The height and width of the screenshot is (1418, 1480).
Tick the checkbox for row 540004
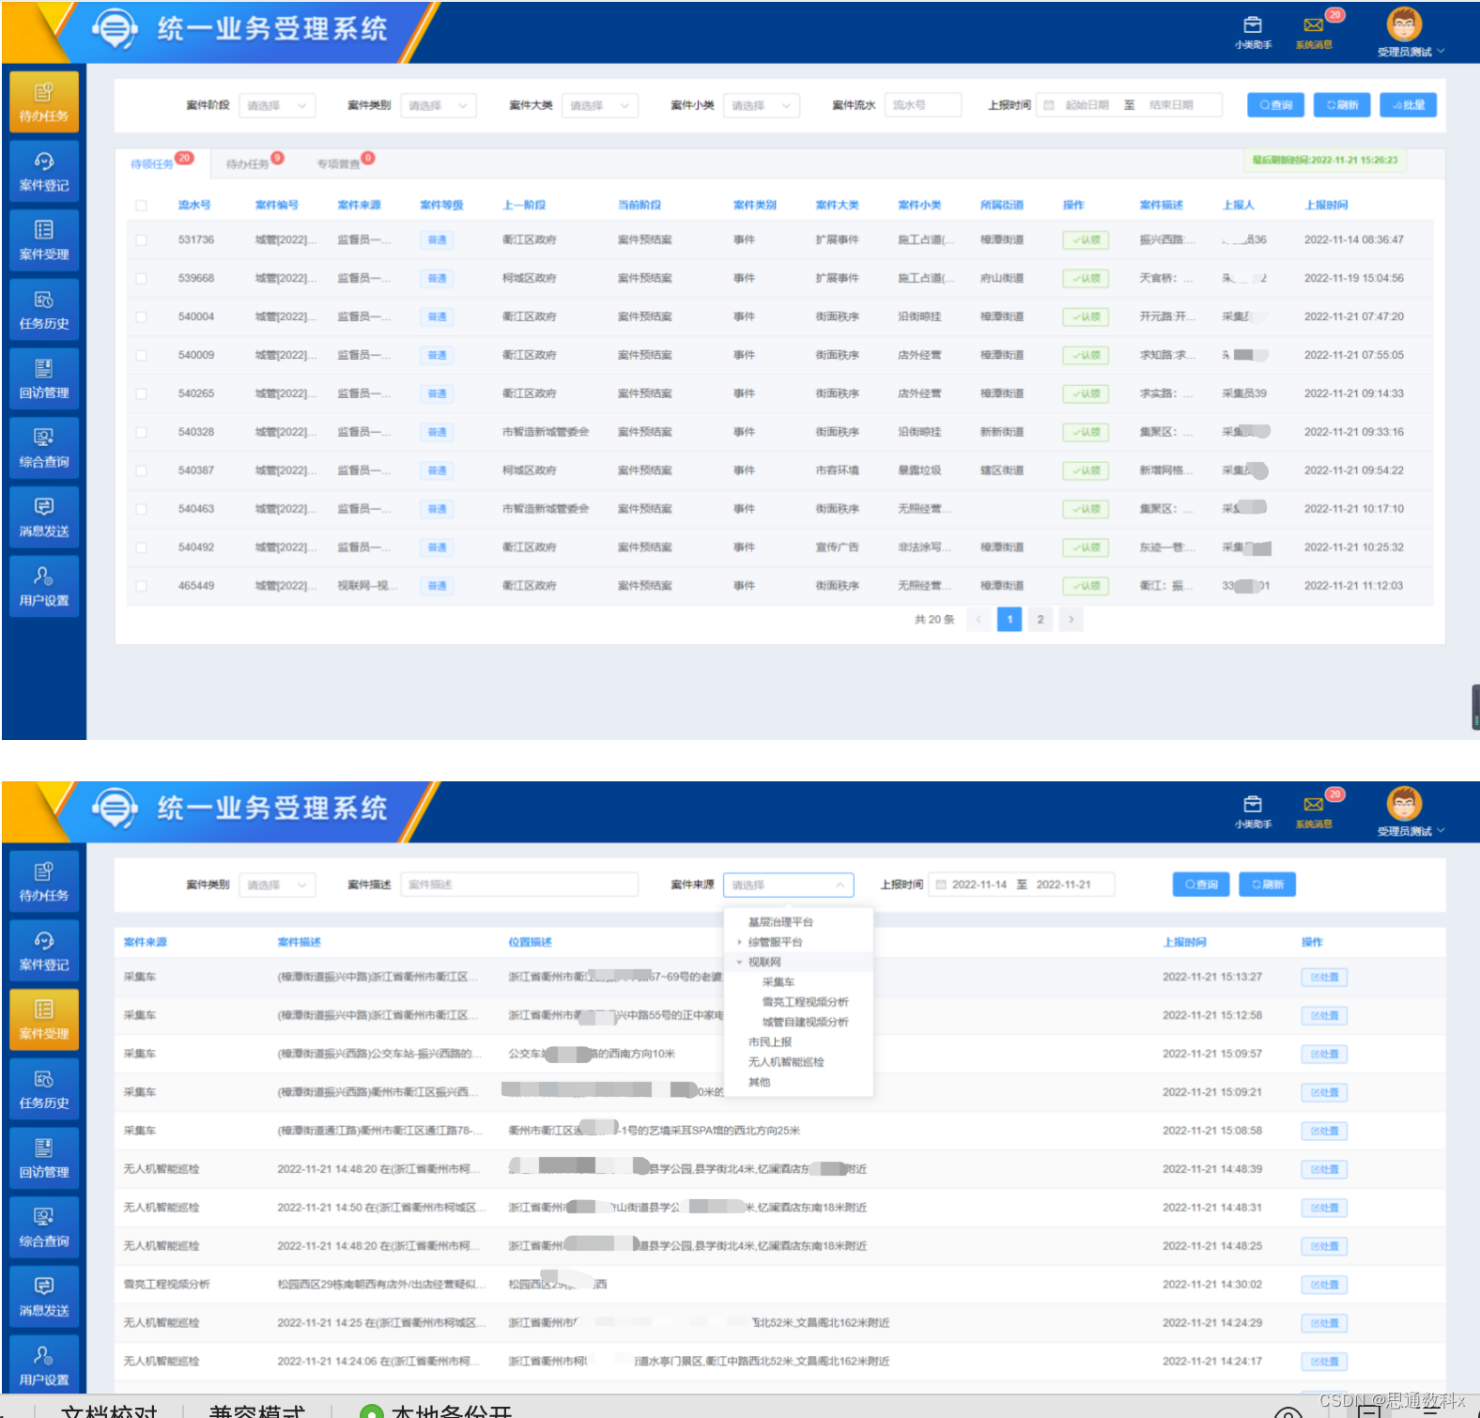click(x=141, y=317)
